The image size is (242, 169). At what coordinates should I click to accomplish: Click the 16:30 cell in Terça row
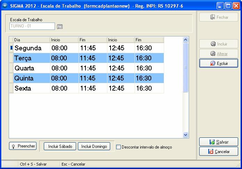[149, 58]
